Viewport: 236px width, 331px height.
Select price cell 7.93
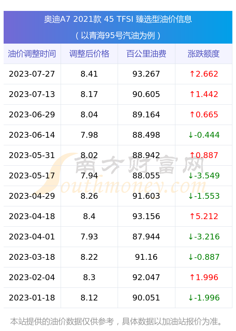89,237
